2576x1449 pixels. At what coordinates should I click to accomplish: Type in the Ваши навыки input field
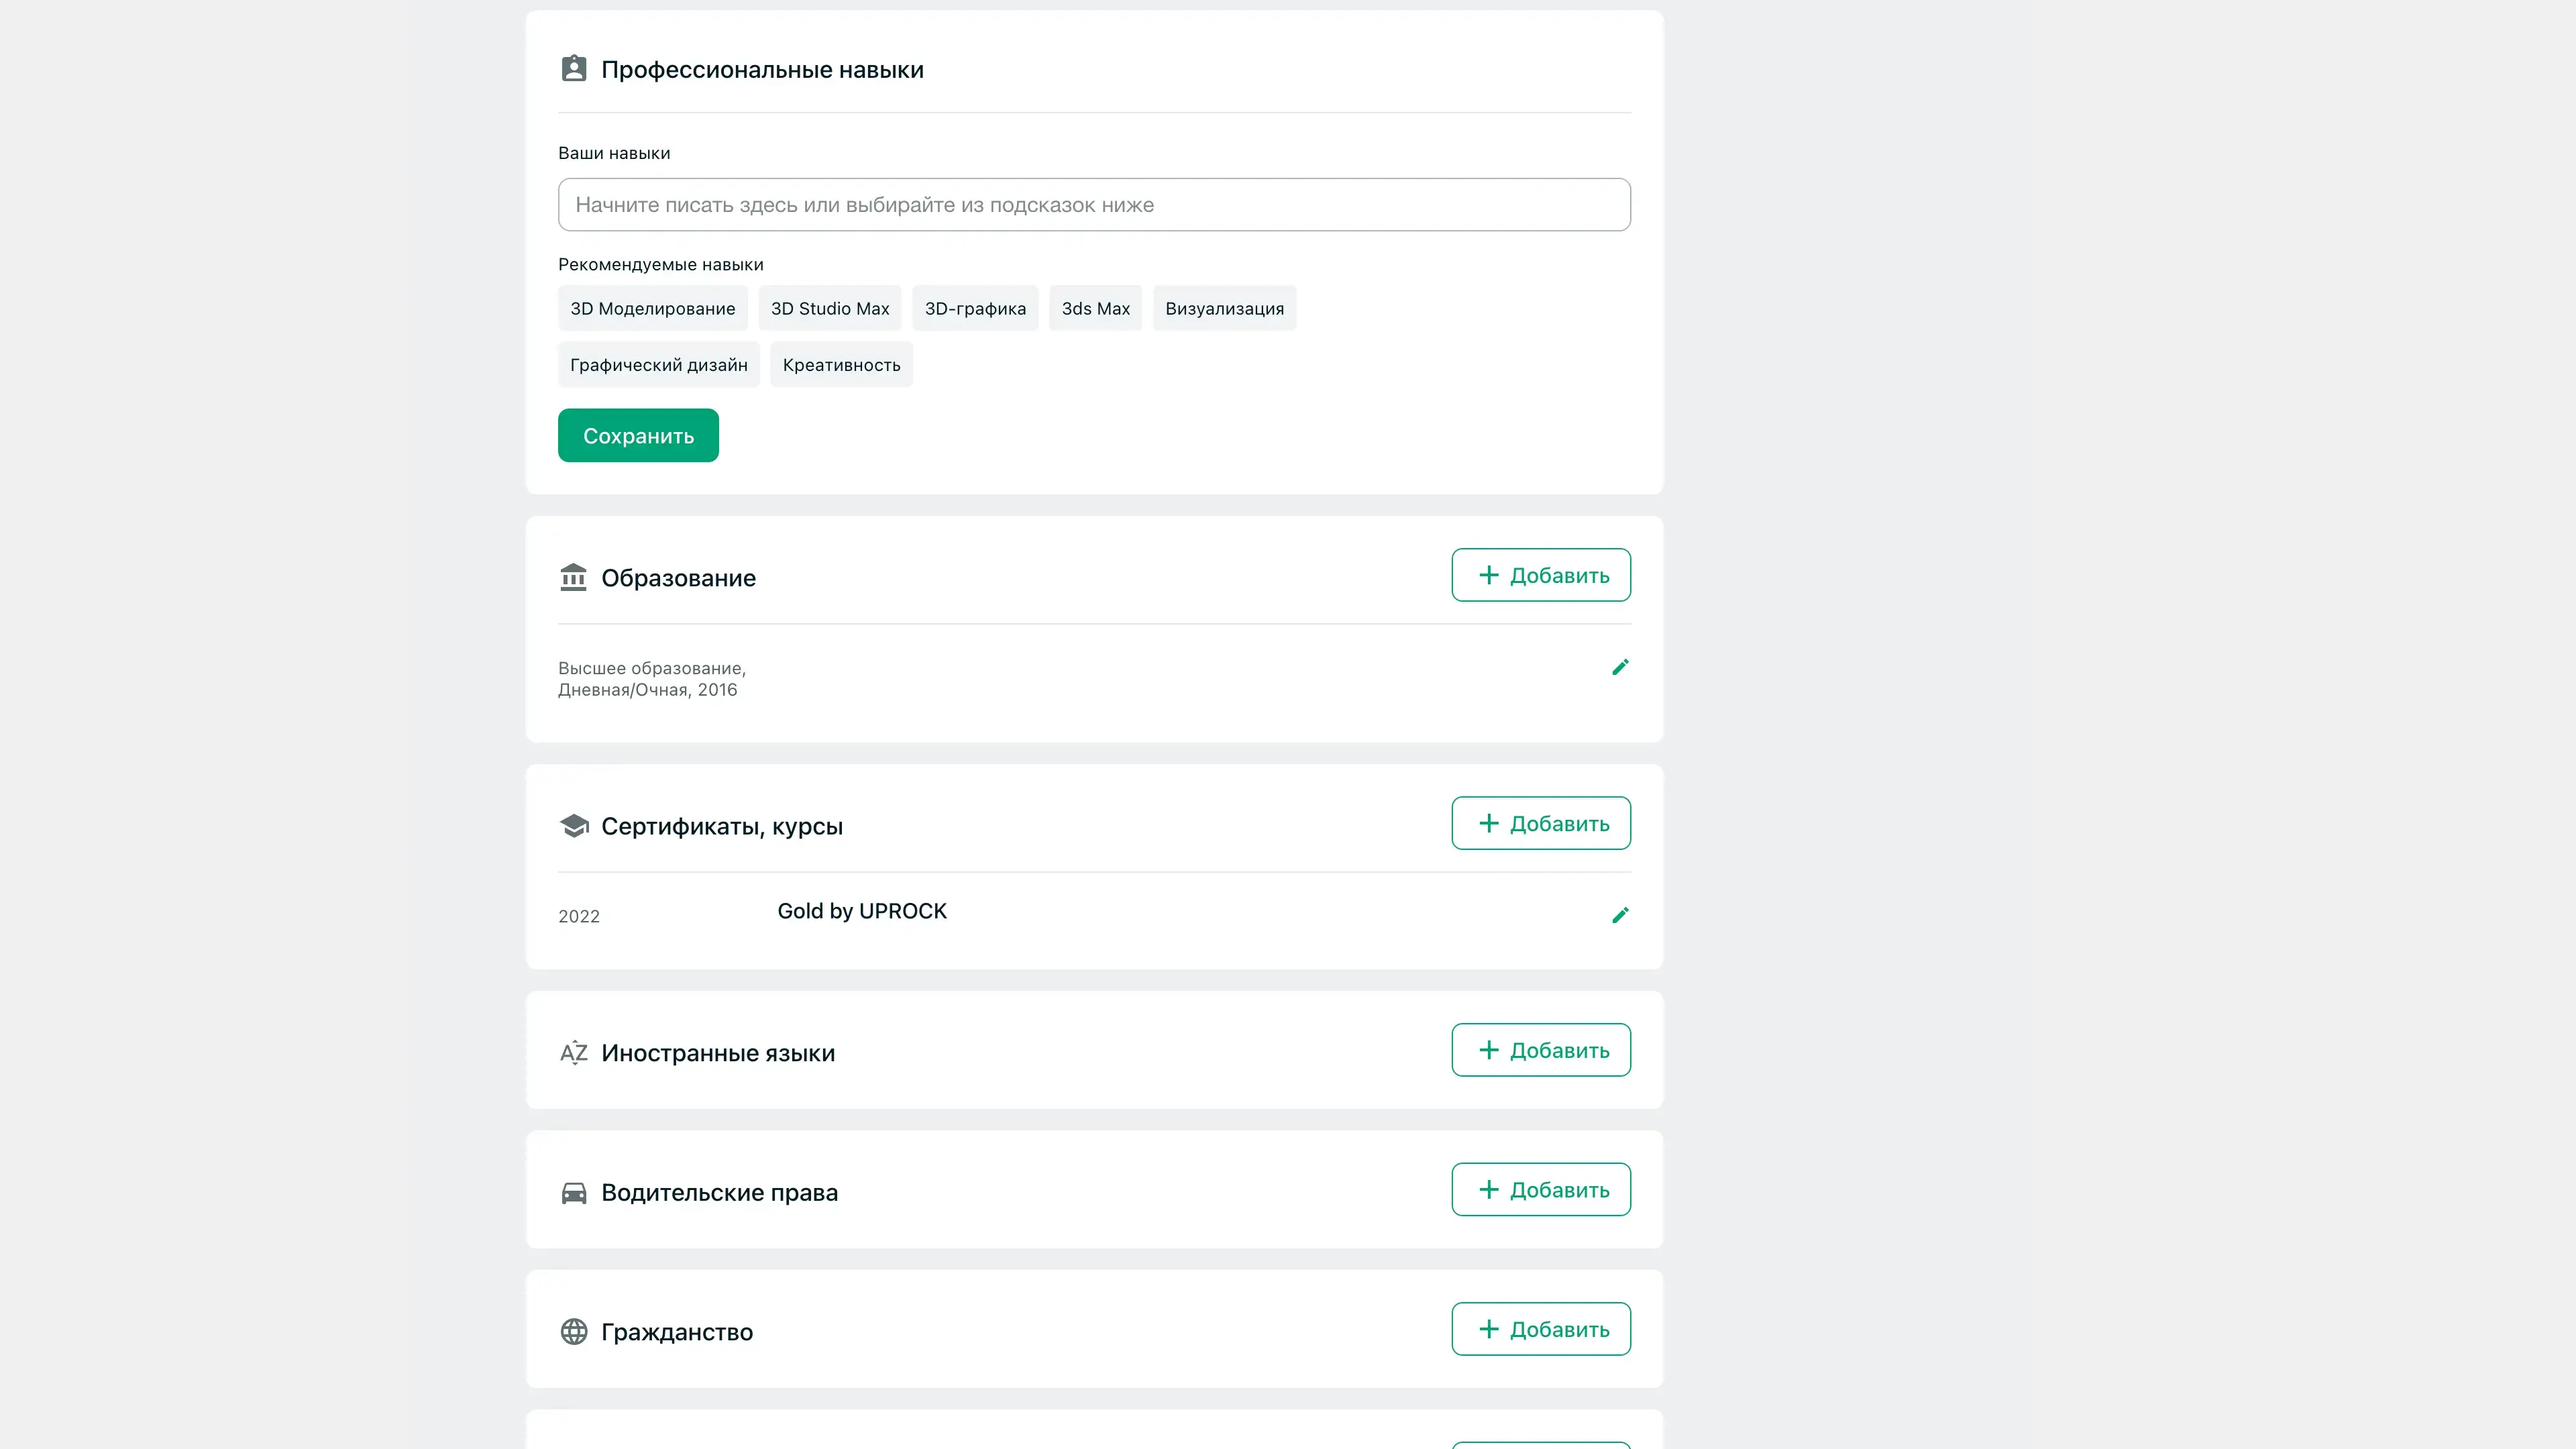coord(1094,205)
